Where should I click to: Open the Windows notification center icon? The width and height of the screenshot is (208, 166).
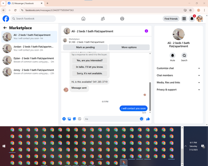[x=203, y=146]
